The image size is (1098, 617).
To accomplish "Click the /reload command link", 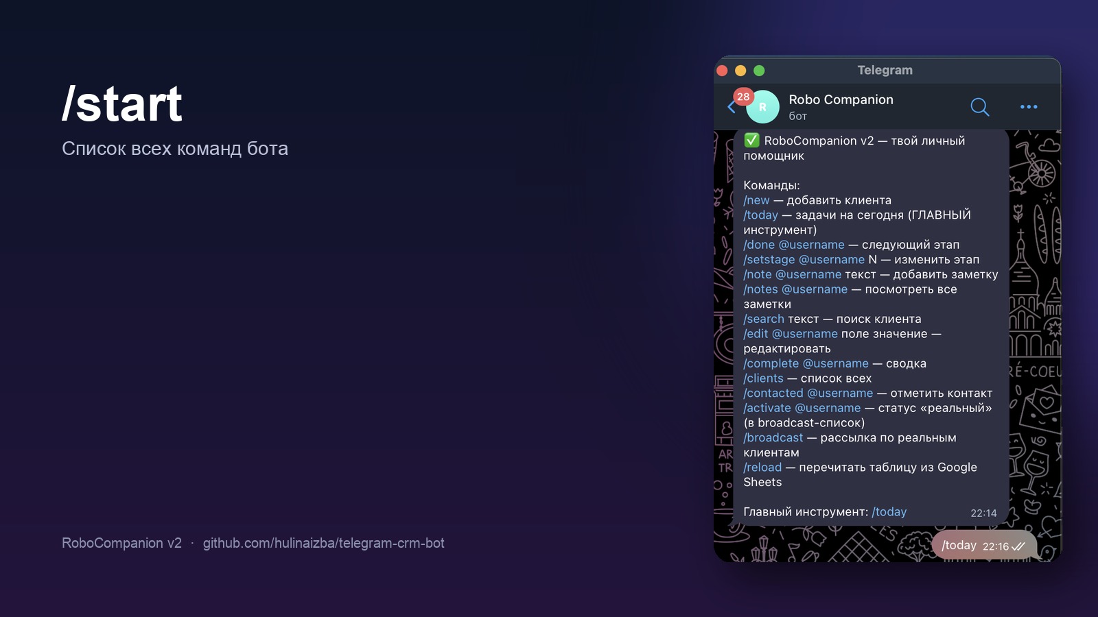I will 762,468.
